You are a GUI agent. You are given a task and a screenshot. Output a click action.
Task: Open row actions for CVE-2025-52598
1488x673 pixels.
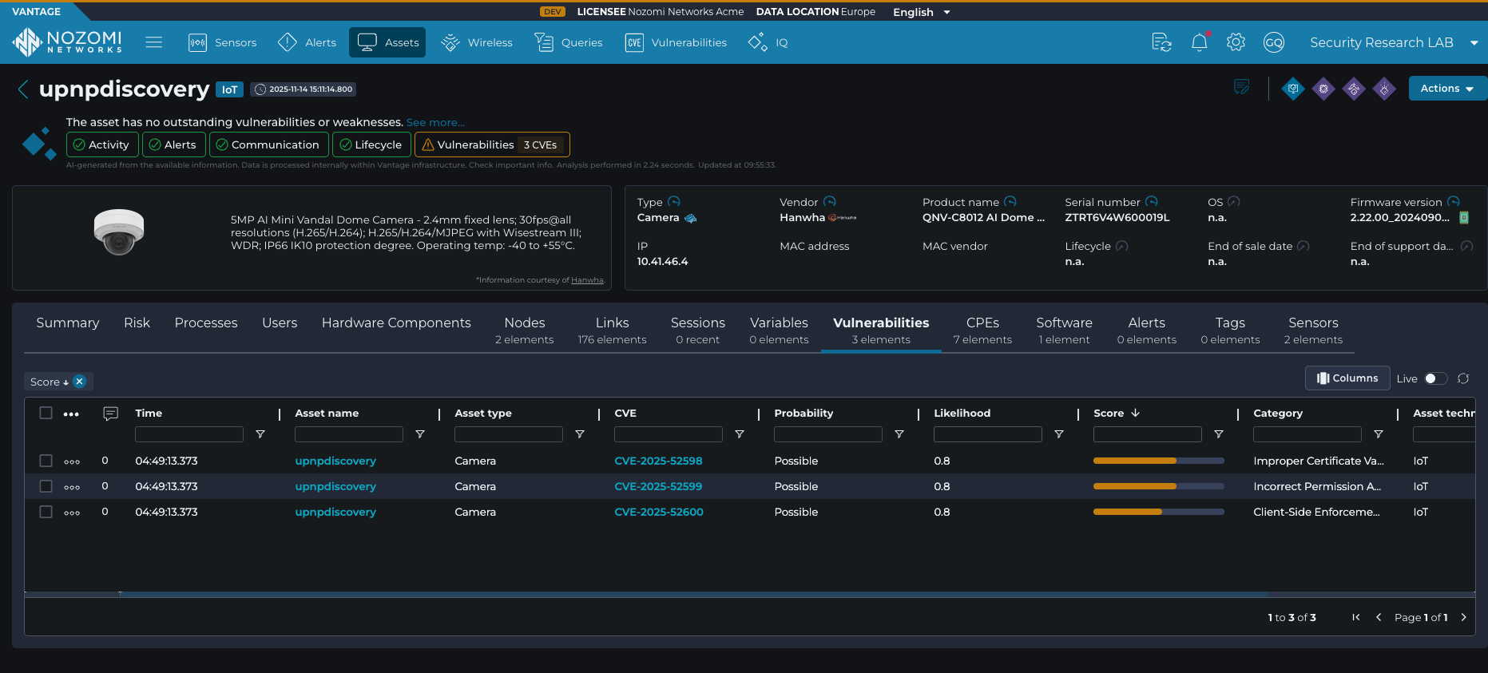(72, 461)
